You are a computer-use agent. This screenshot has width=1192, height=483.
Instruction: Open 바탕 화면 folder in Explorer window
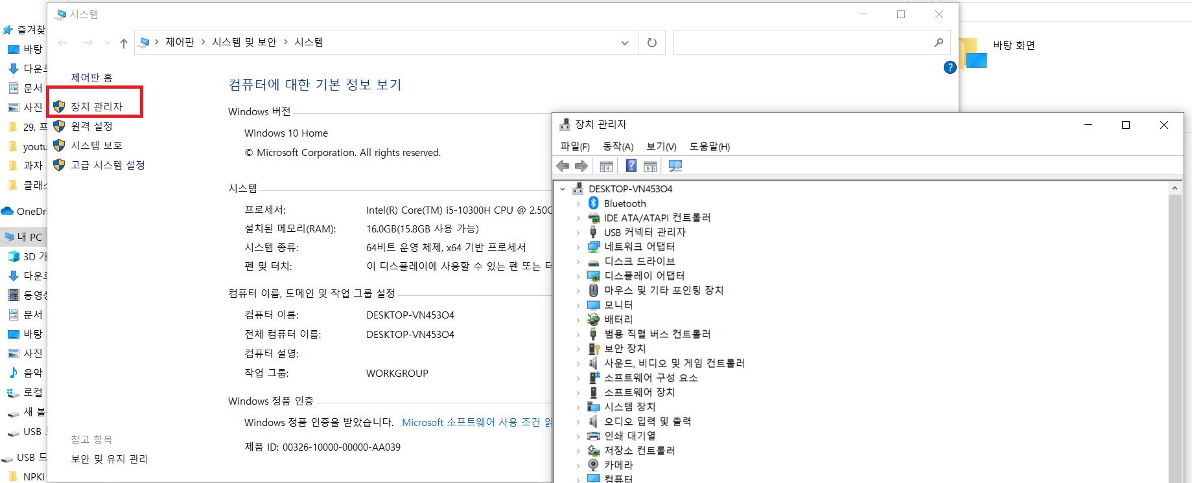pyautogui.click(x=1014, y=45)
